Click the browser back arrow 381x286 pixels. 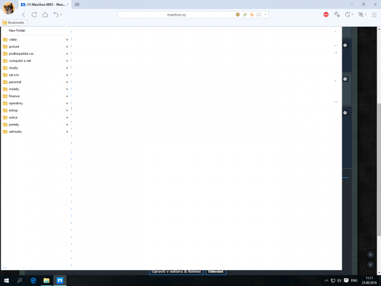(23, 14)
